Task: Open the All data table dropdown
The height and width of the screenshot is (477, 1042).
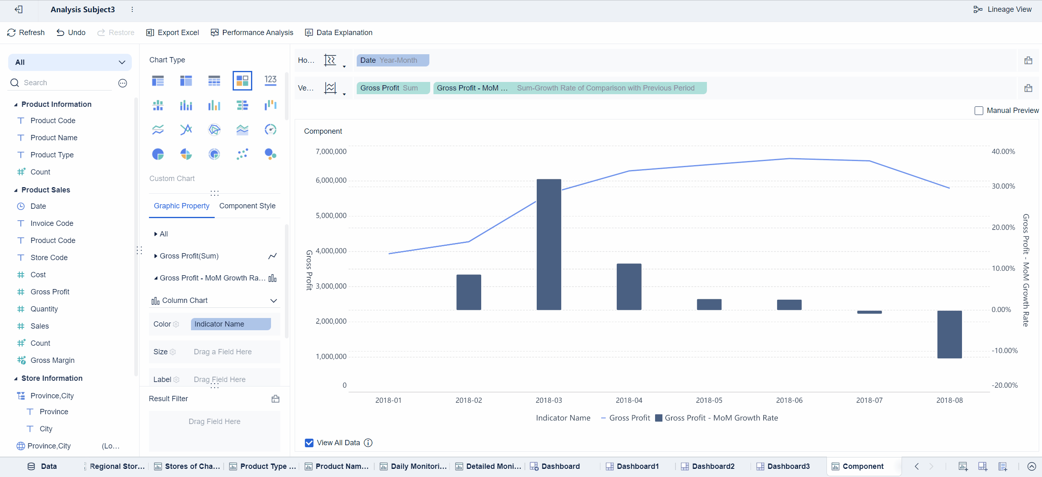Action: coord(70,62)
